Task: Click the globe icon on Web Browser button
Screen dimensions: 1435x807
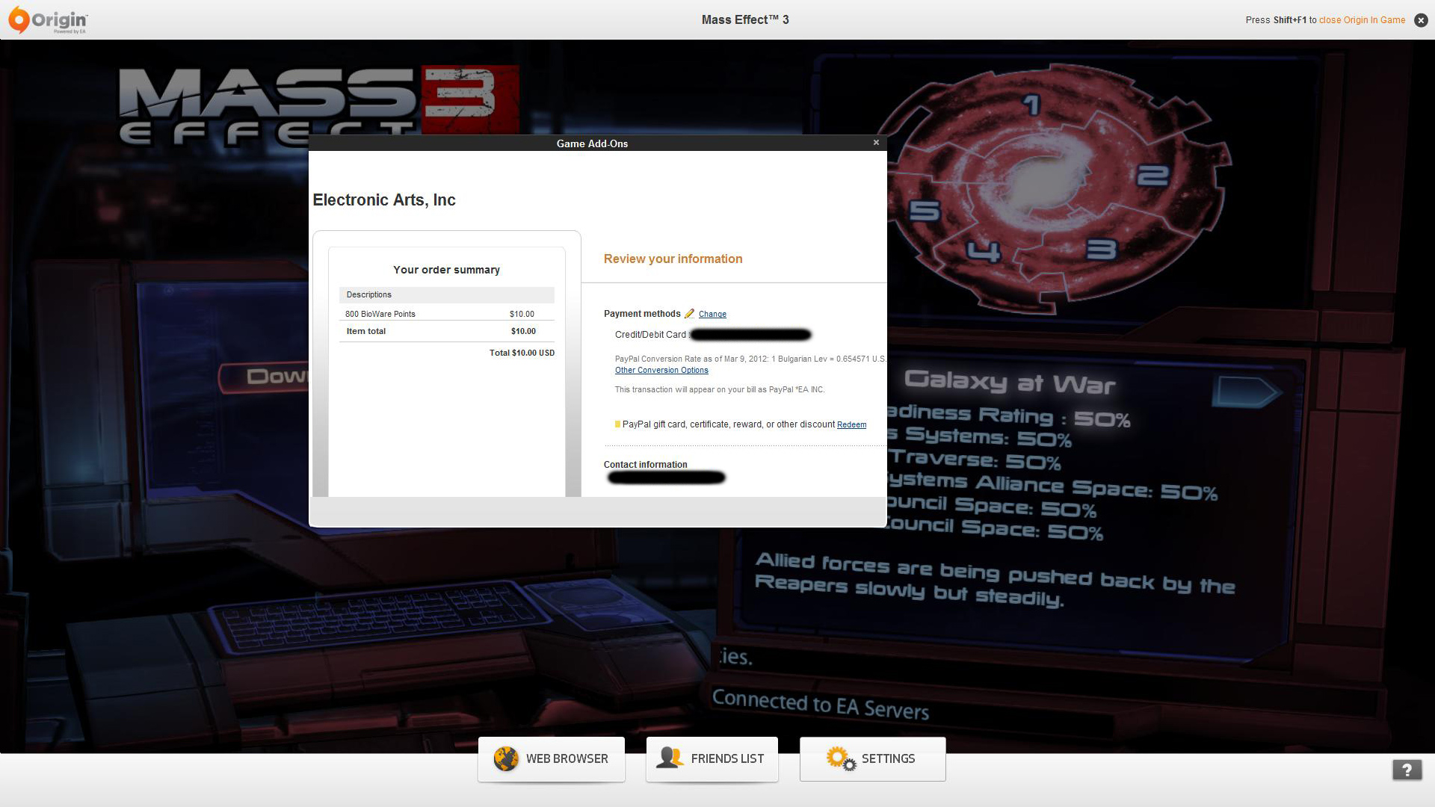Action: (x=506, y=758)
